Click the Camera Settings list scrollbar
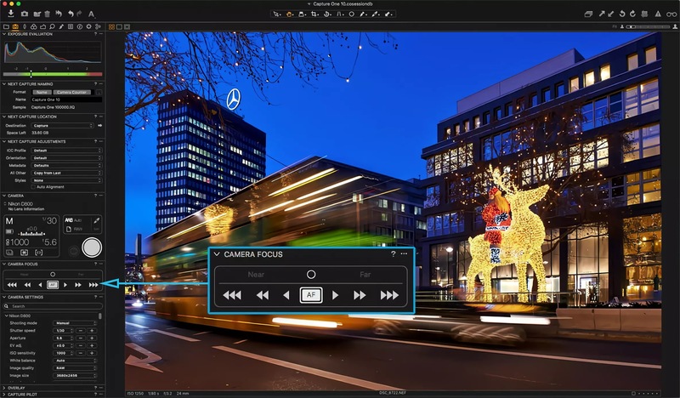This screenshot has height=398, width=680. [x=100, y=316]
